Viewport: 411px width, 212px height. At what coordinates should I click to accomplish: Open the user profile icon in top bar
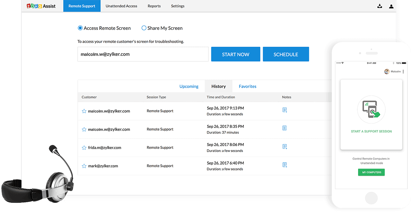tap(391, 6)
